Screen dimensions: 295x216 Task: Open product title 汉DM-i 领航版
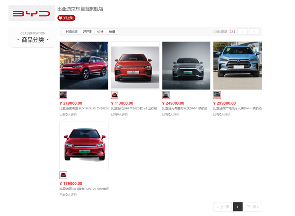click(185, 108)
